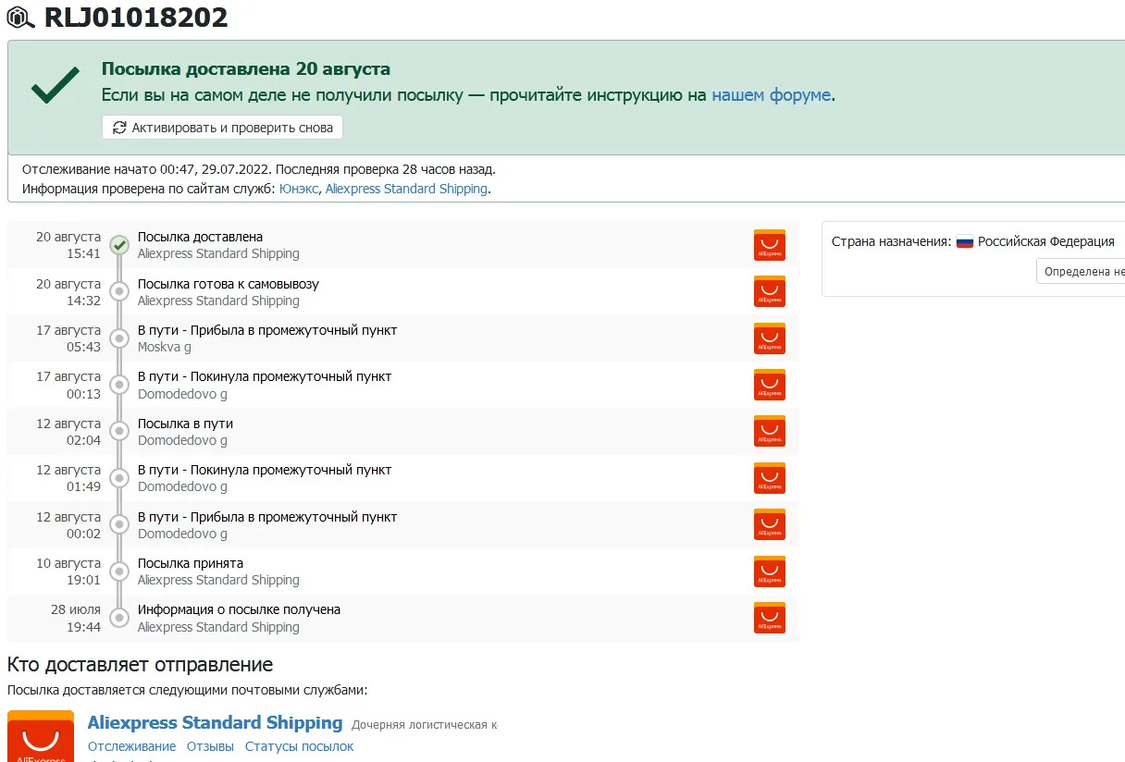Click 'Информация о посылке получена' status text
The height and width of the screenshot is (762, 1125).
[x=239, y=609]
